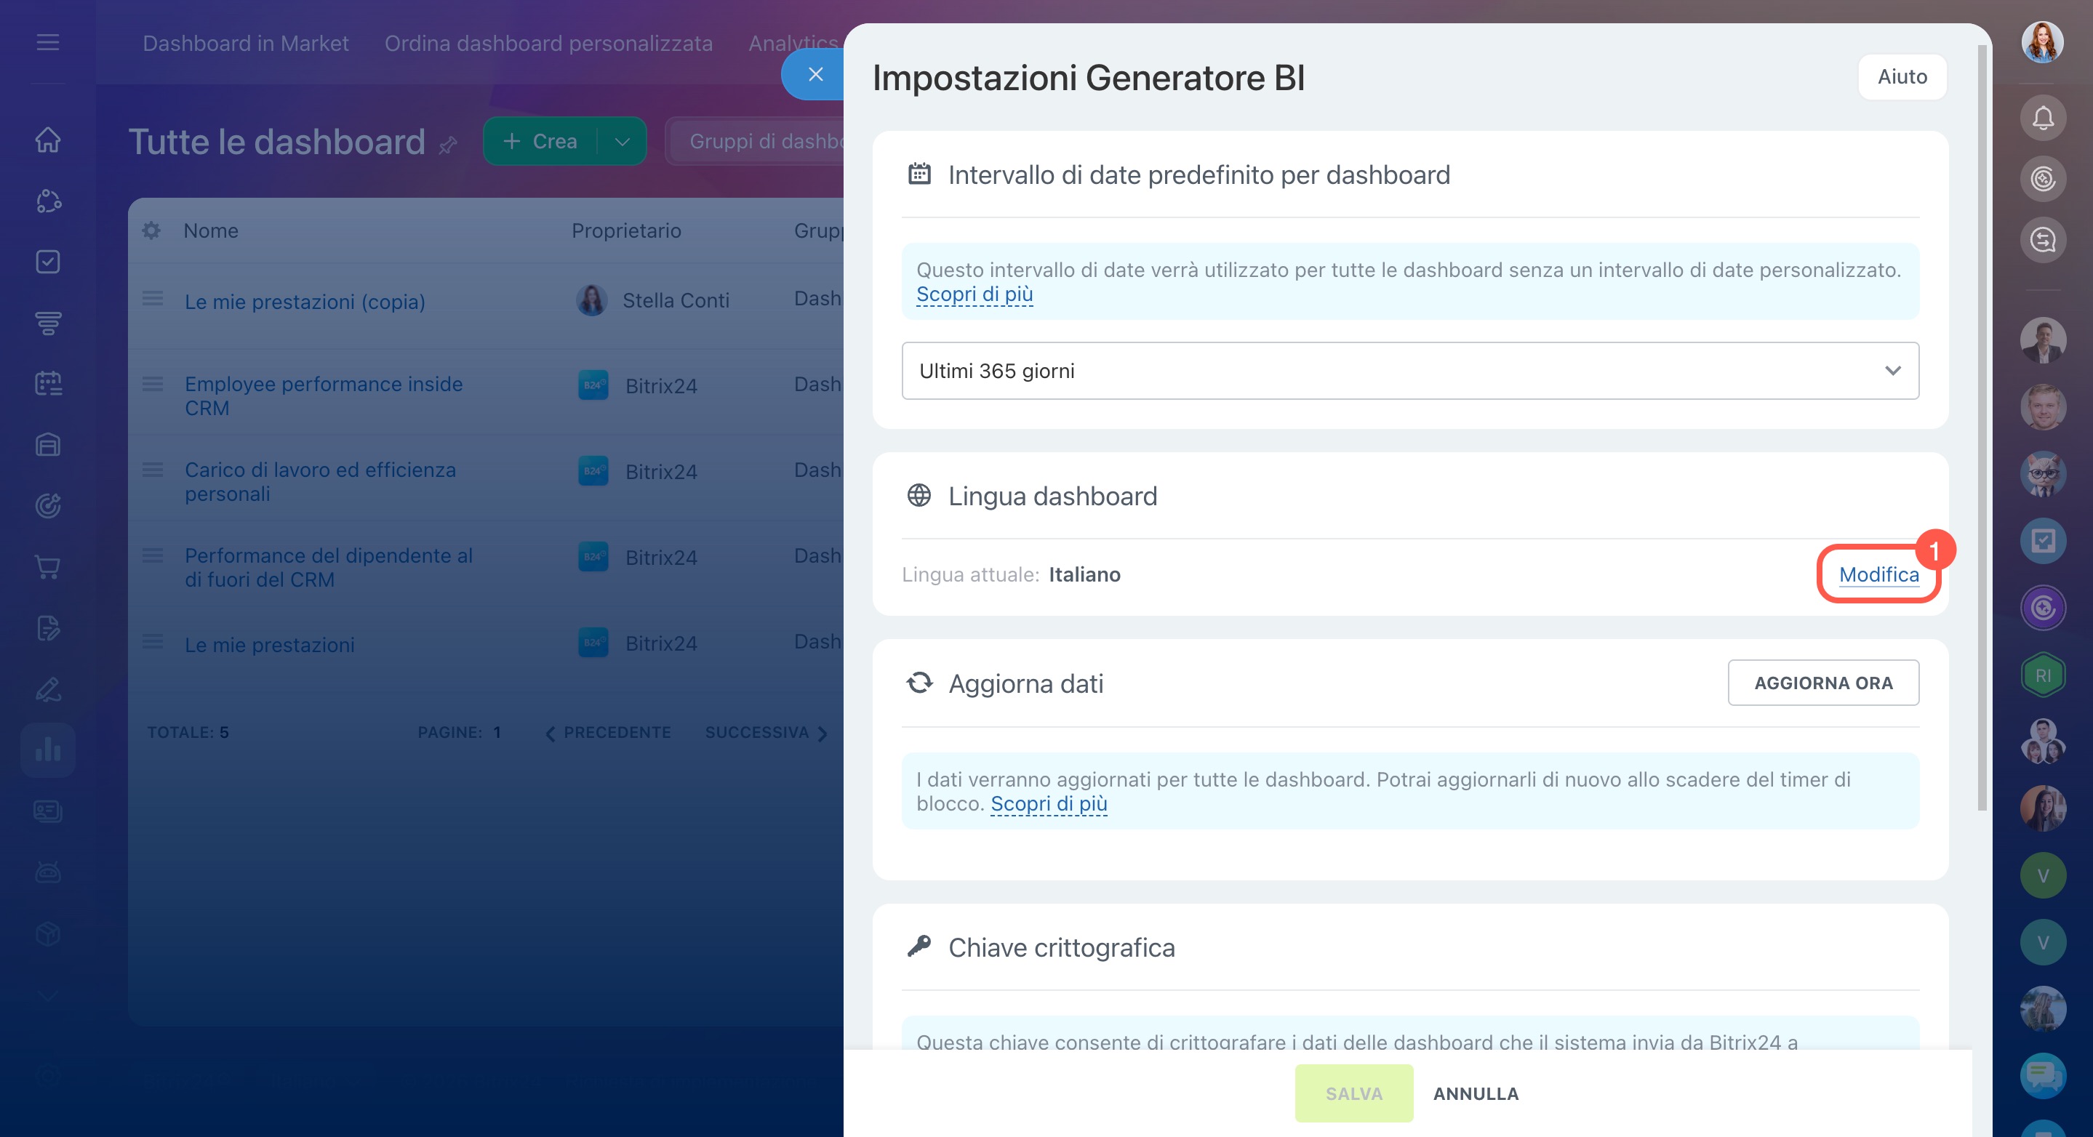The height and width of the screenshot is (1137, 2093).
Task: Expand the Ultimi 365 giorni dropdown
Action: point(1409,370)
